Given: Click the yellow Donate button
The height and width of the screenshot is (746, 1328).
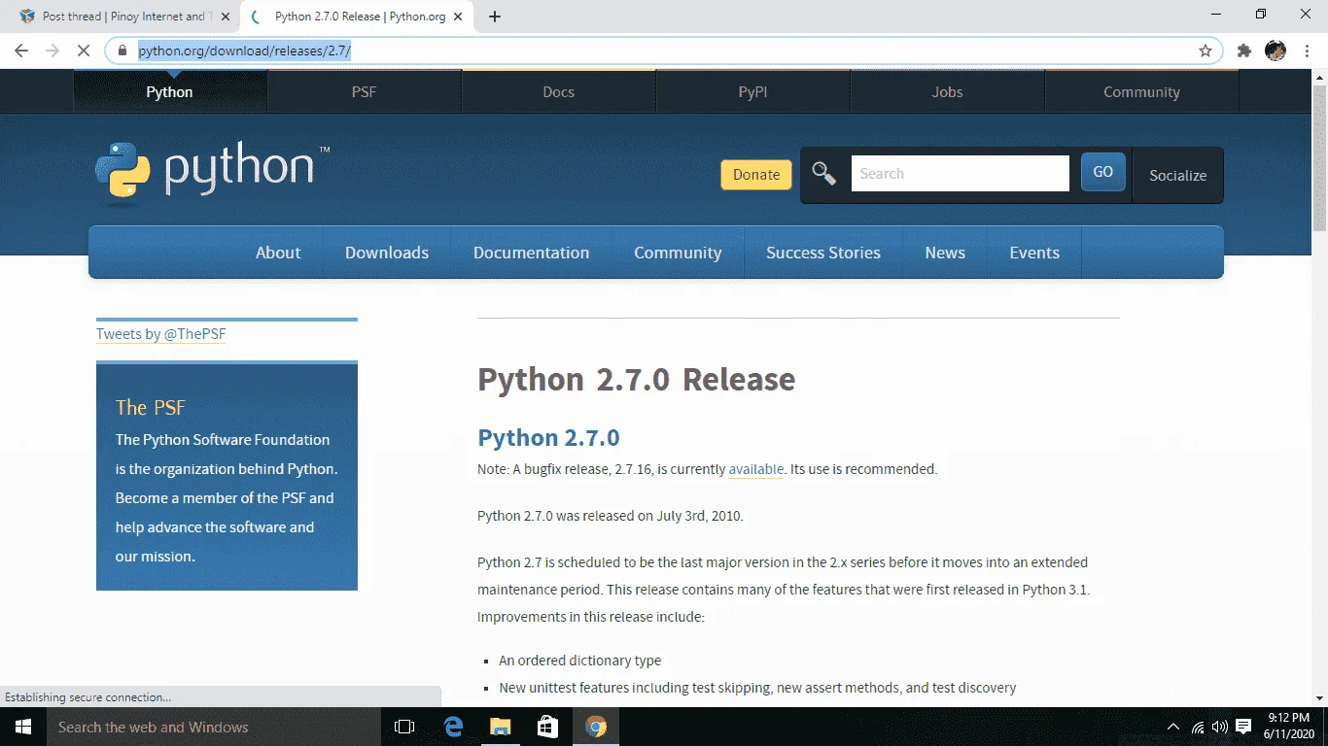Looking at the screenshot, I should [756, 175].
